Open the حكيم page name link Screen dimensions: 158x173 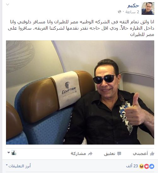(133, 5)
